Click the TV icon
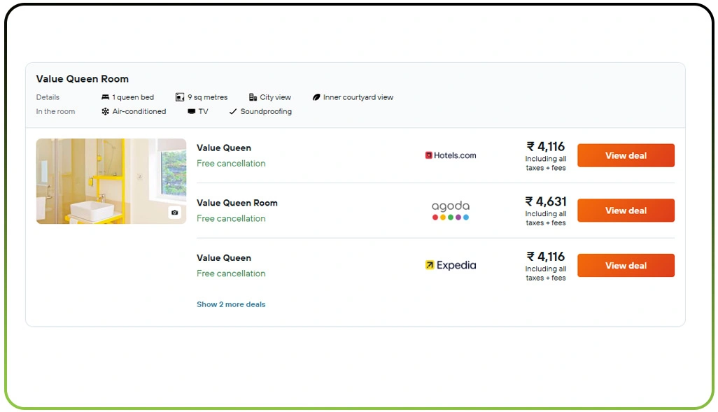 tap(191, 111)
